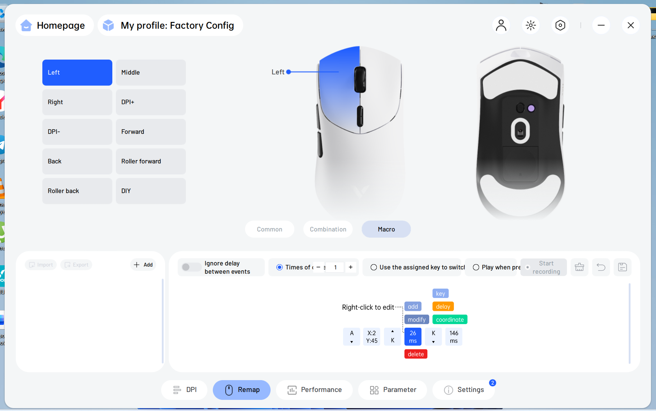Switch to the Macro tab

386,229
